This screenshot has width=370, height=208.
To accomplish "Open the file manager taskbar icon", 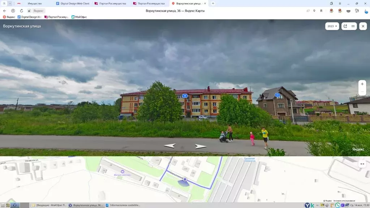I will (8, 205).
